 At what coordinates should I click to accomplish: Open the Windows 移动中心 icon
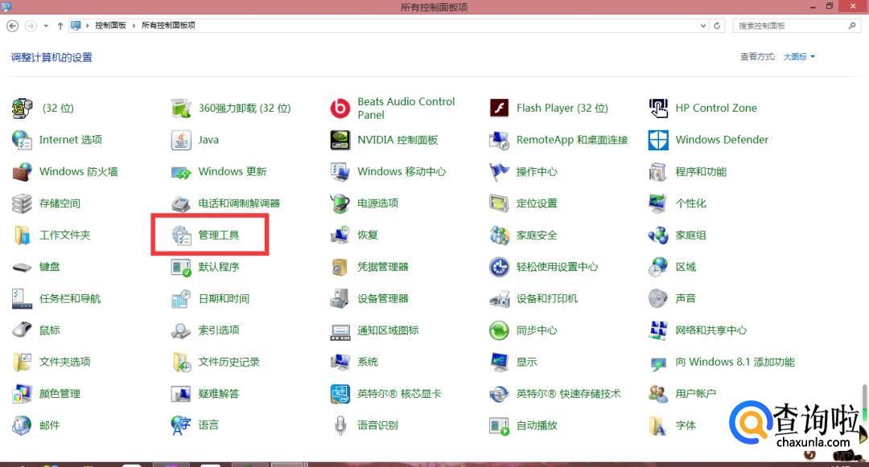340,171
